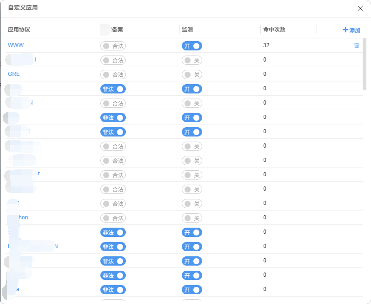Toggle 非法 switch in the row ending 'N'
Screen dimensions: 371x304
[x=113, y=247]
